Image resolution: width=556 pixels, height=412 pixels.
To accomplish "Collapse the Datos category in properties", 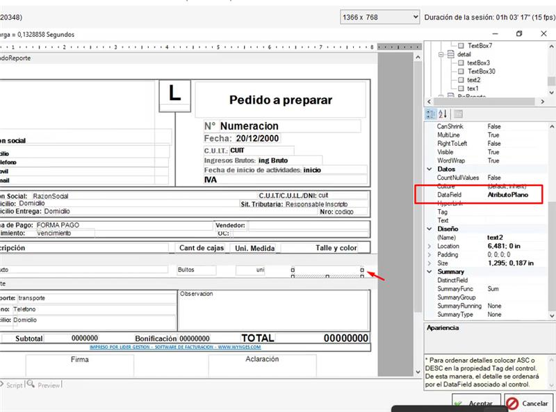I will [x=430, y=169].
